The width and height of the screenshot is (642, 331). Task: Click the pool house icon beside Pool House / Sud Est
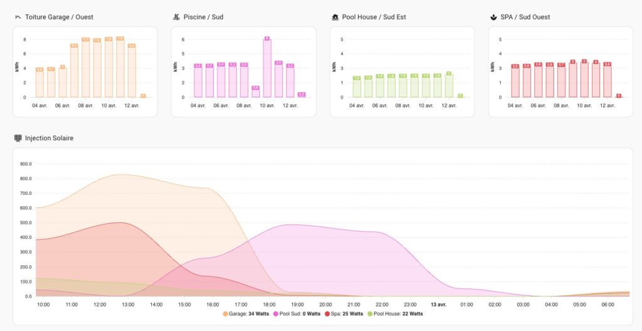(x=335, y=17)
